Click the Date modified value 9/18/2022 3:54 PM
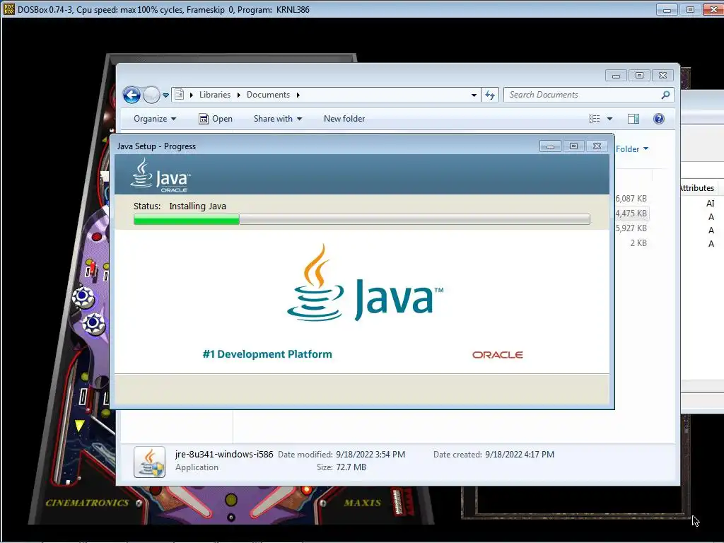 (370, 455)
